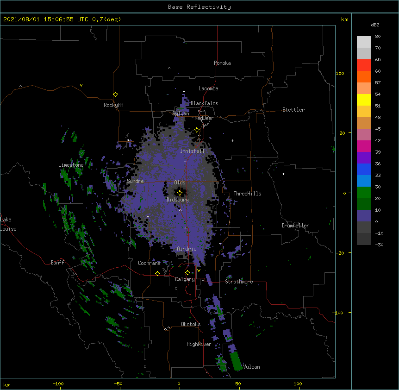
Task: Select the white plus marker north of Drumheller
Action: coord(283,174)
